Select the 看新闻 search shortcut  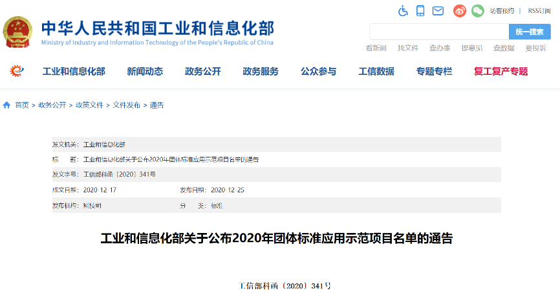coord(376,48)
